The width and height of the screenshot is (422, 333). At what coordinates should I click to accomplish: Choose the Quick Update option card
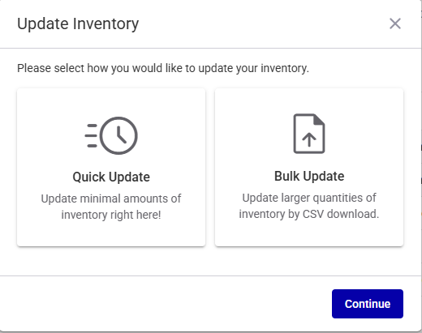[x=111, y=167]
